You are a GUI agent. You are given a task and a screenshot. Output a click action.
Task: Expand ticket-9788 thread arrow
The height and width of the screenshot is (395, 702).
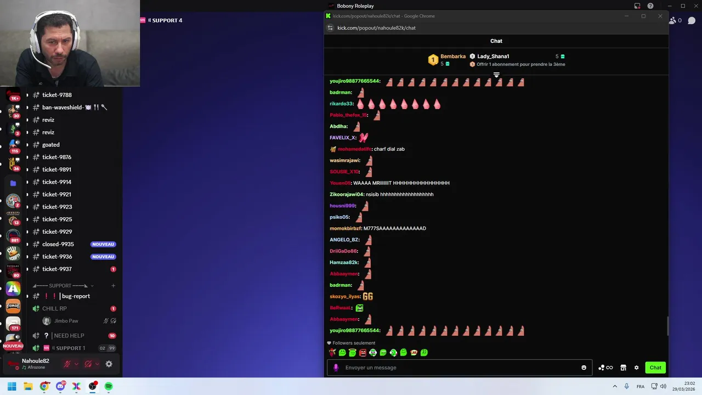[27, 95]
